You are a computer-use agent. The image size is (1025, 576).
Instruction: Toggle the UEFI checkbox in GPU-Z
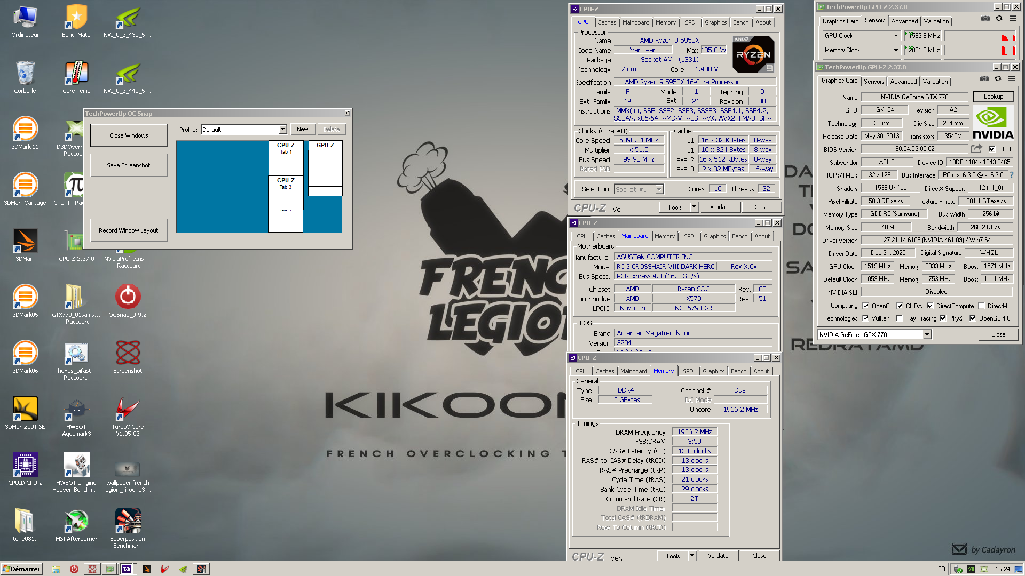(992, 149)
